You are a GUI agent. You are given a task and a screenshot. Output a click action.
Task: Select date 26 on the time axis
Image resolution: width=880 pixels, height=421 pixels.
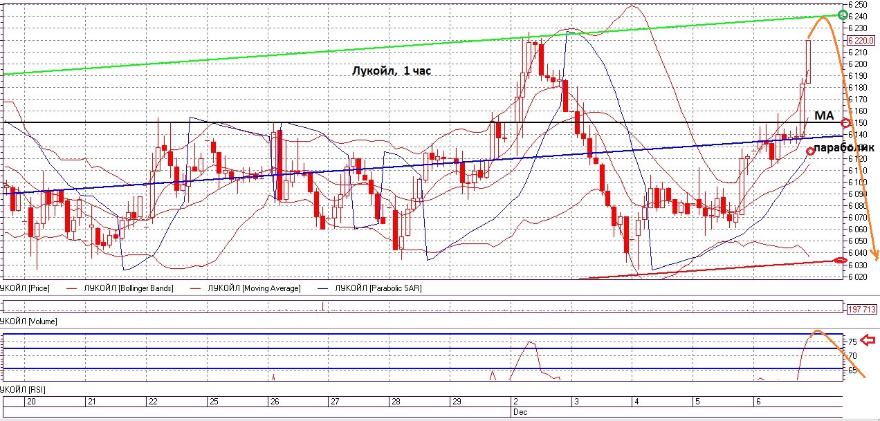click(275, 402)
